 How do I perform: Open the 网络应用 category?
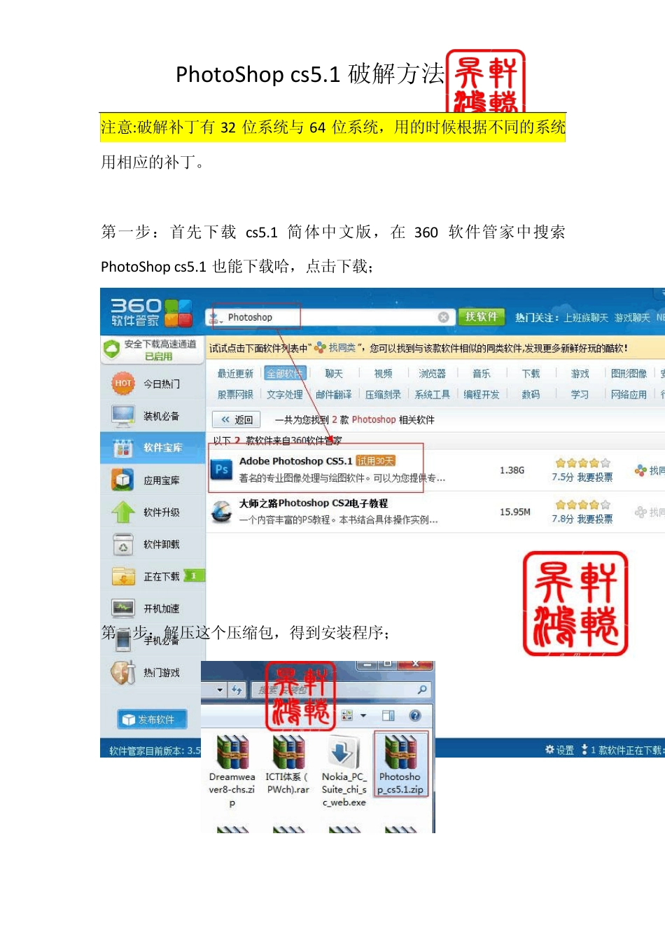pyautogui.click(x=629, y=395)
